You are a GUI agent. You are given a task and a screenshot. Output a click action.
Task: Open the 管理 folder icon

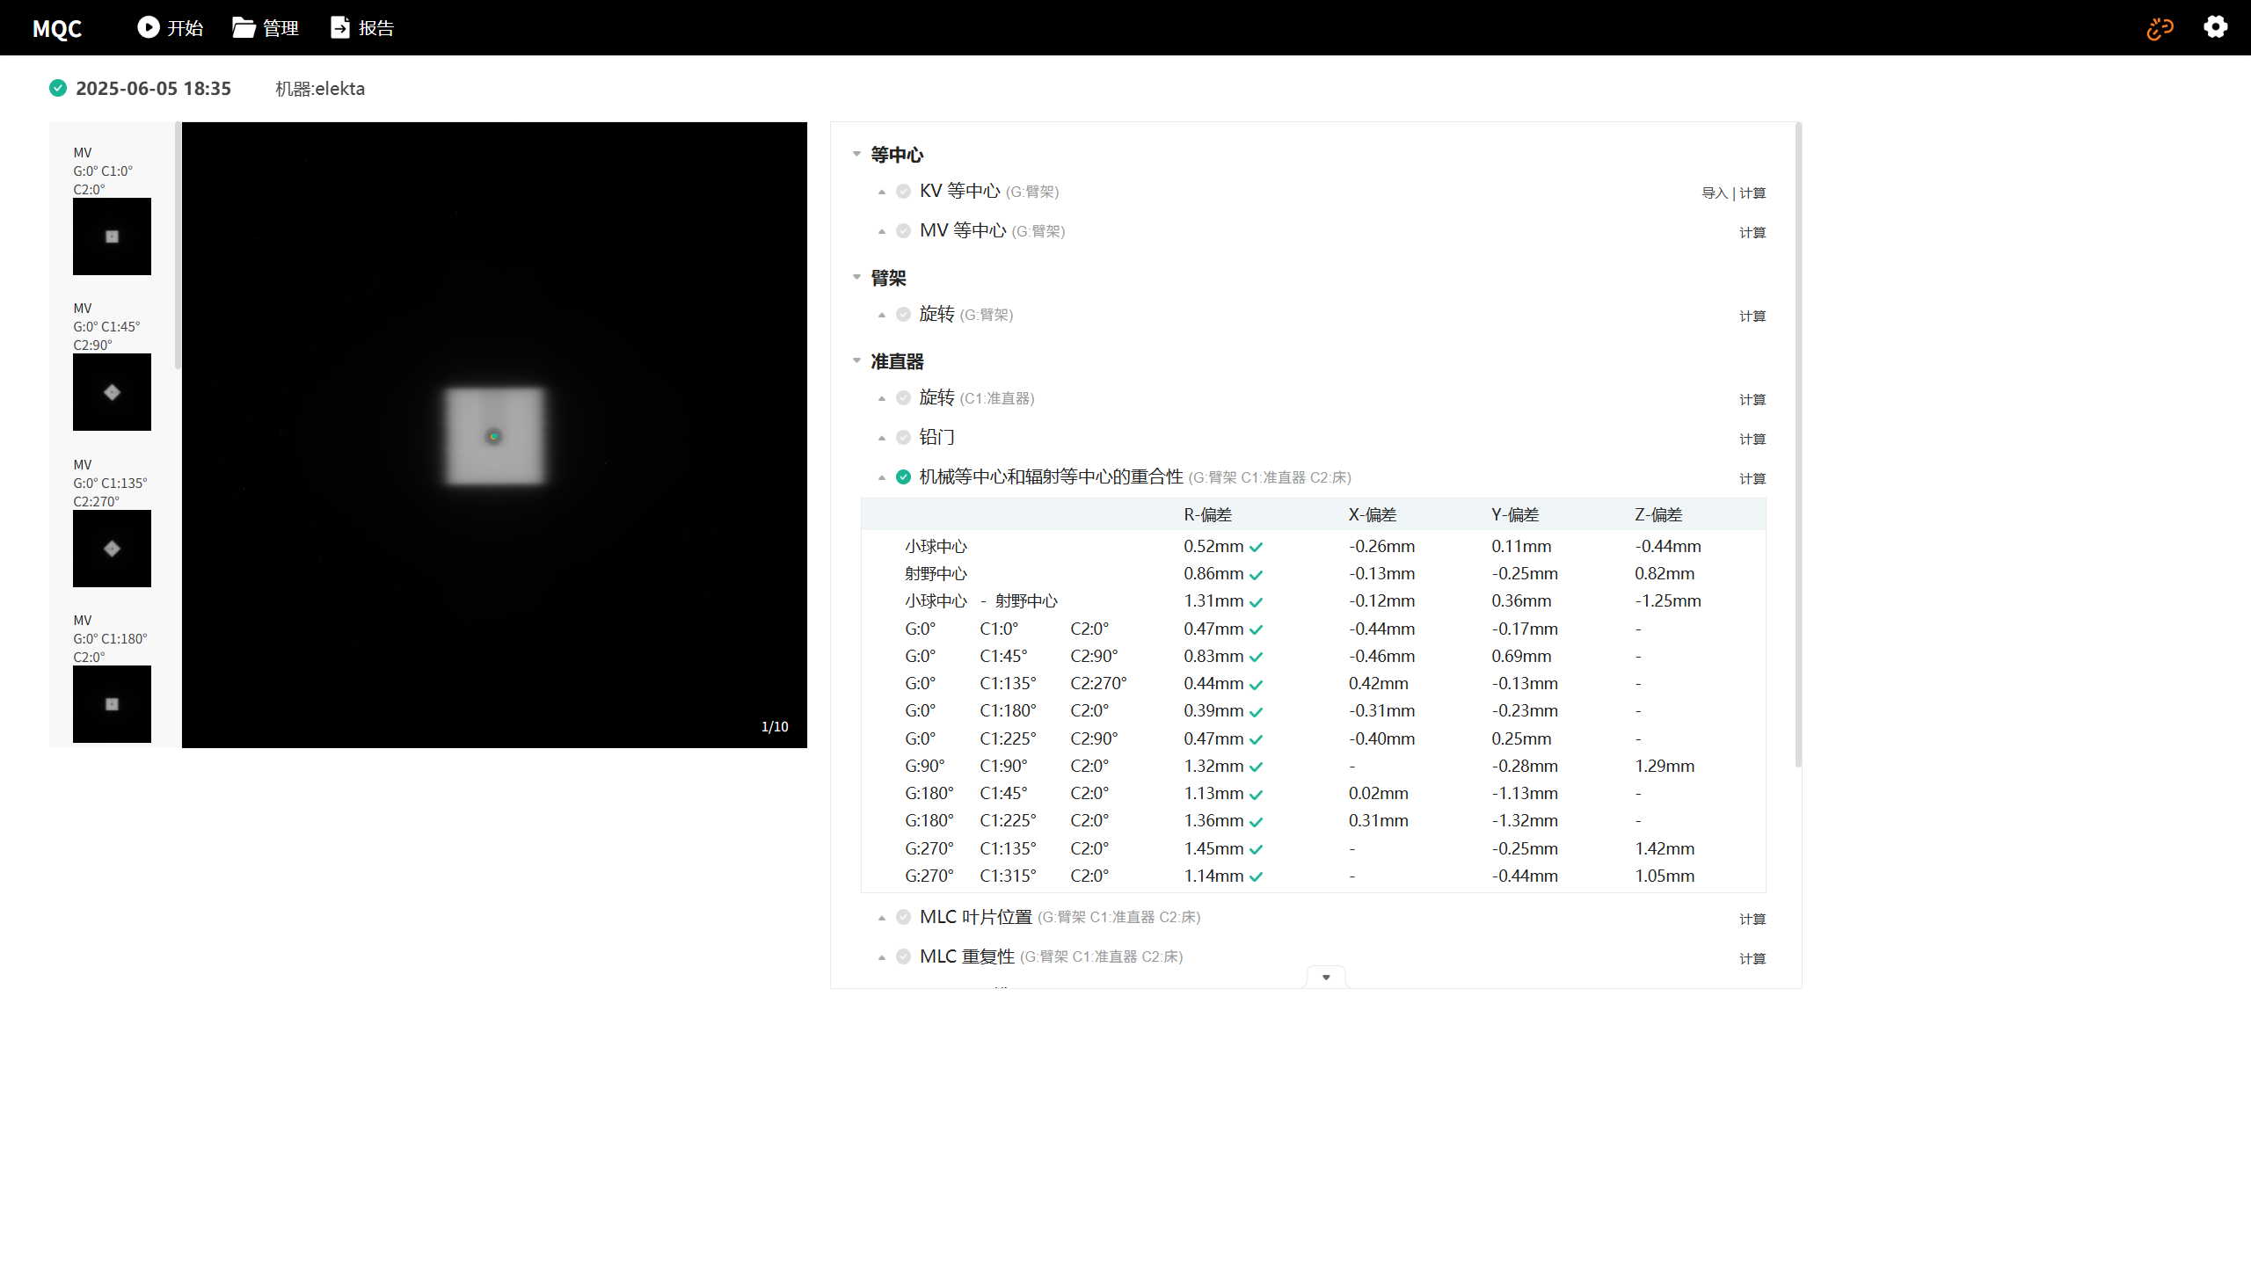tap(244, 27)
